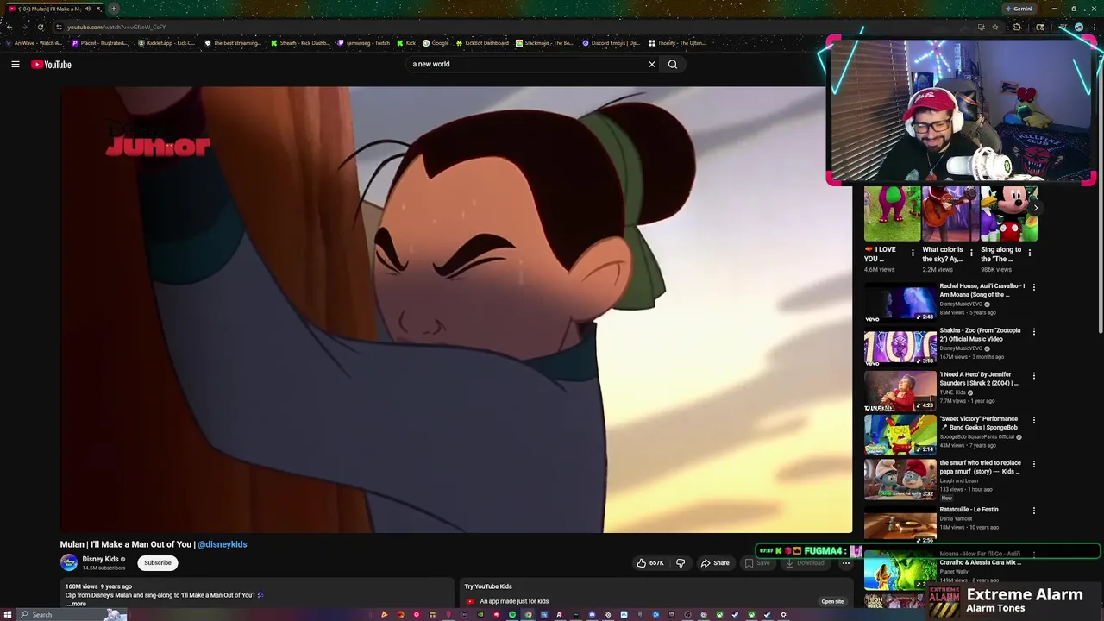Dislike the video with thumbs-down icon
The height and width of the screenshot is (621, 1104).
[x=681, y=563]
